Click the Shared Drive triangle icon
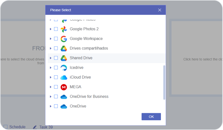Screen dimensions: 223x130 (x=64, y=58)
